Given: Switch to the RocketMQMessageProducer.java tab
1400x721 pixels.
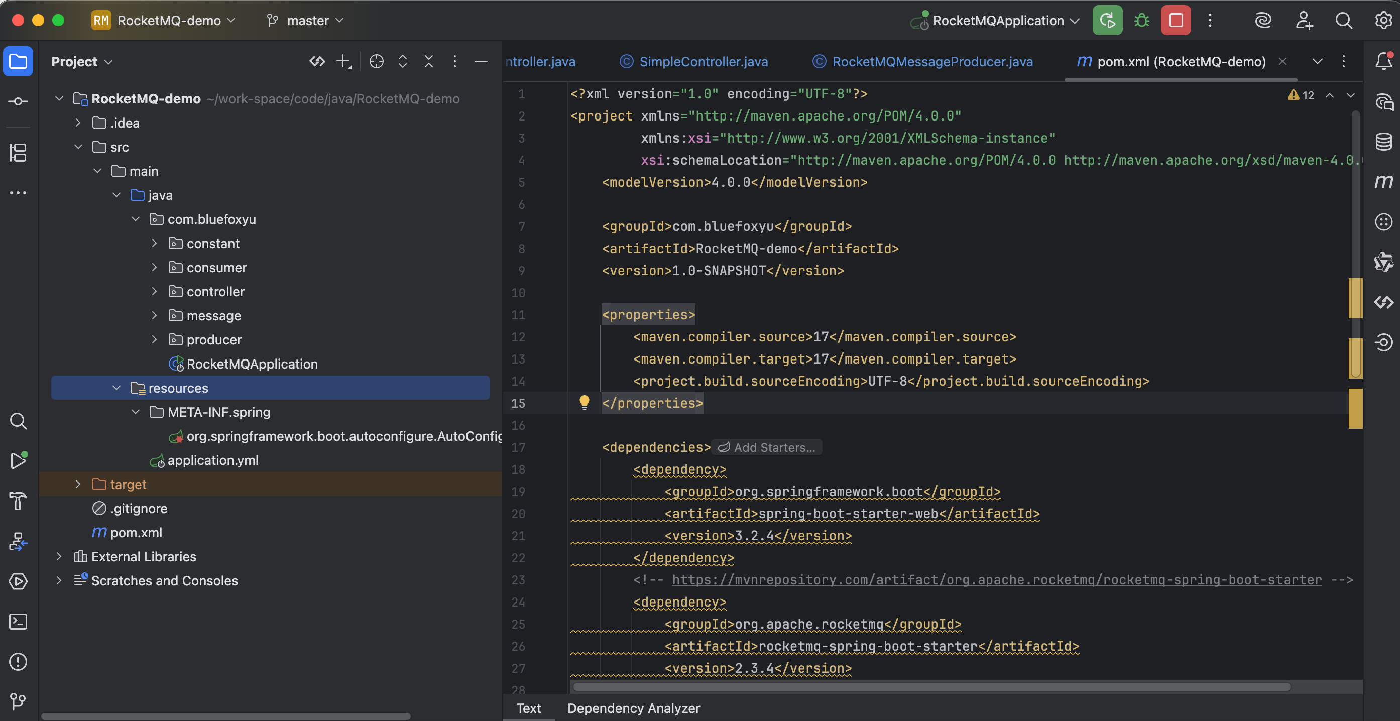Looking at the screenshot, I should tap(932, 61).
